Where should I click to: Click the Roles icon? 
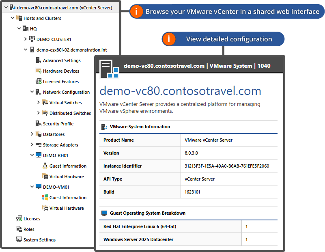[19, 229]
